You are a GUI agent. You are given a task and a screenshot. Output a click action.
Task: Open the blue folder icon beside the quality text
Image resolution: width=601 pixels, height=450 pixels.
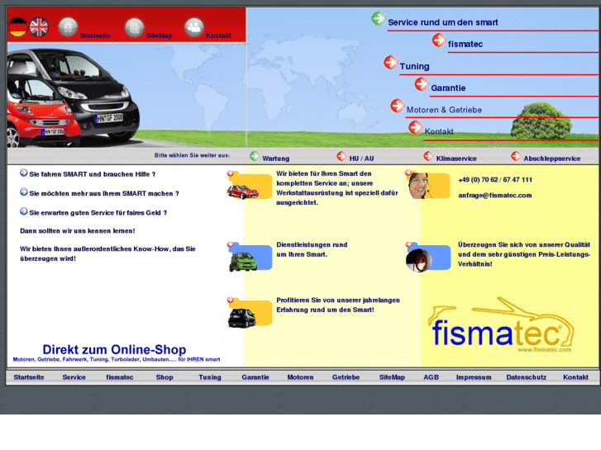coord(427,257)
